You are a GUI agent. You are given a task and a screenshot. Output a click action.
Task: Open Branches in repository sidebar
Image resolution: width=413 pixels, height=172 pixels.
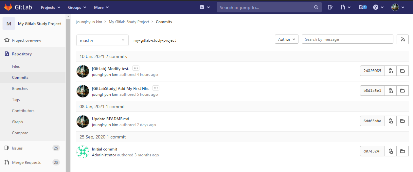tap(20, 88)
